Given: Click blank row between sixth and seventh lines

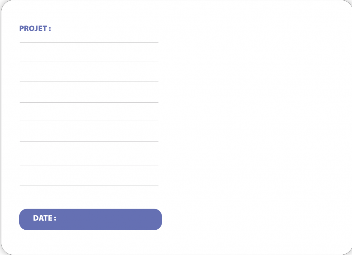Looking at the screenshot, I should click(89, 154).
